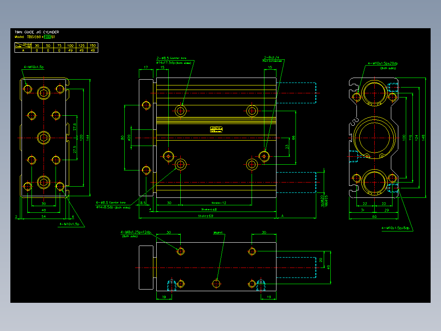The height and width of the screenshot is (331, 441).
Task: Select the "Port Connection" note
Action: 272,61
